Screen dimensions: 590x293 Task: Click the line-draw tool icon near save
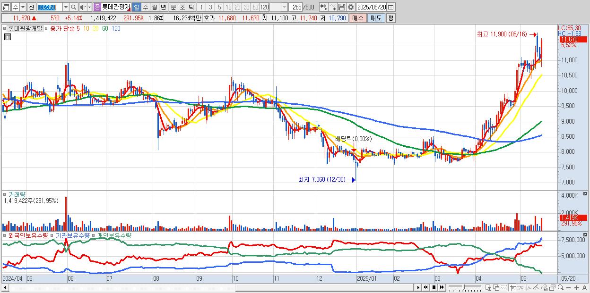pos(333,7)
